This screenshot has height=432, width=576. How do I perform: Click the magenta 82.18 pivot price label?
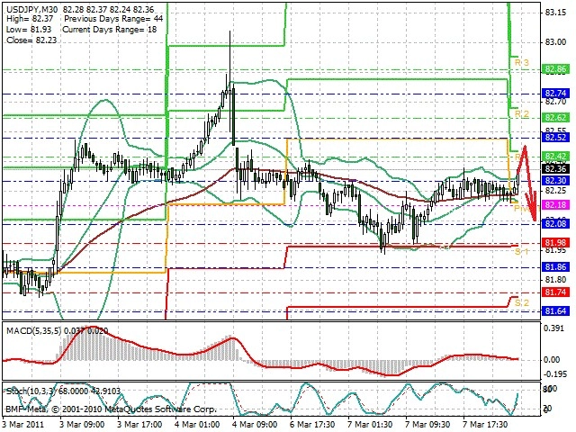(x=555, y=204)
